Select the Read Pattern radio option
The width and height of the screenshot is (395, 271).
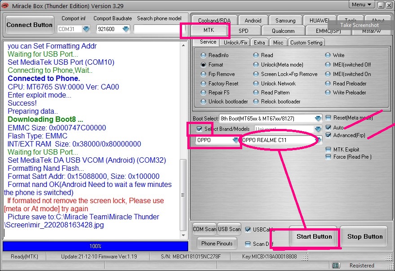pos(256,93)
